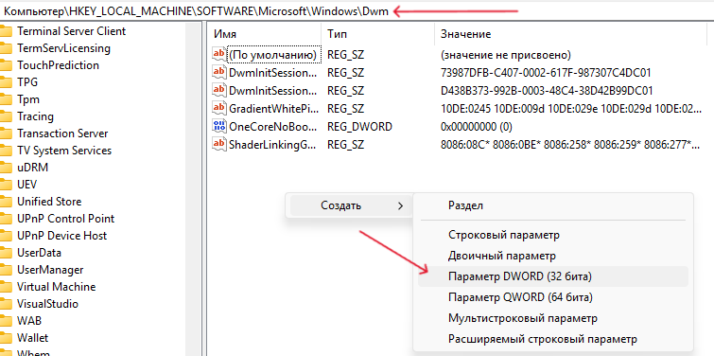Select the UserData key

[x=39, y=253]
